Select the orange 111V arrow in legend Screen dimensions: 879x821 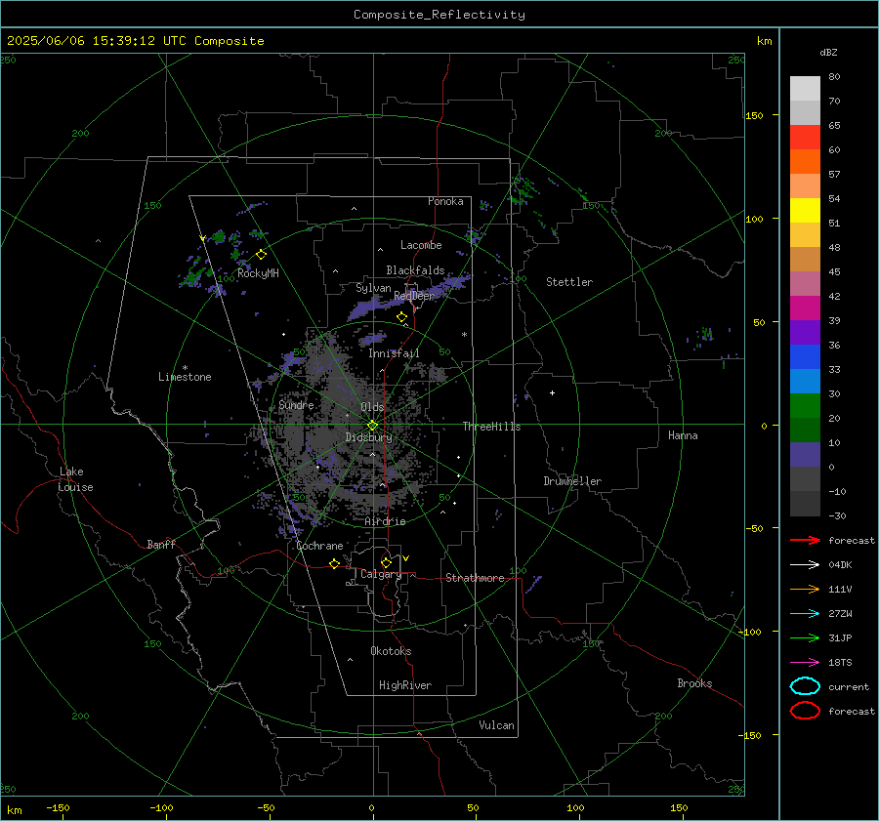pos(805,589)
